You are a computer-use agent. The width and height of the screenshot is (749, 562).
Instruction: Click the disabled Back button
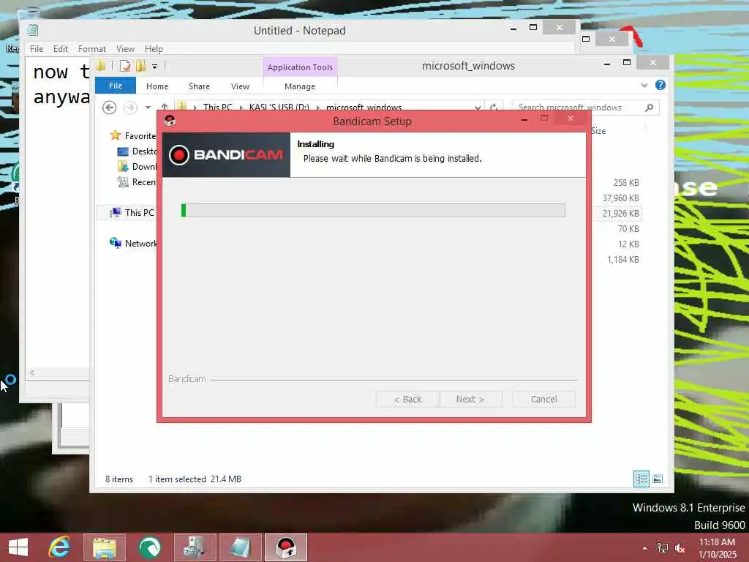point(407,399)
